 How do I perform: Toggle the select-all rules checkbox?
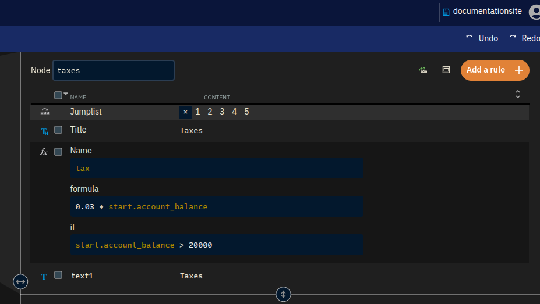click(58, 95)
